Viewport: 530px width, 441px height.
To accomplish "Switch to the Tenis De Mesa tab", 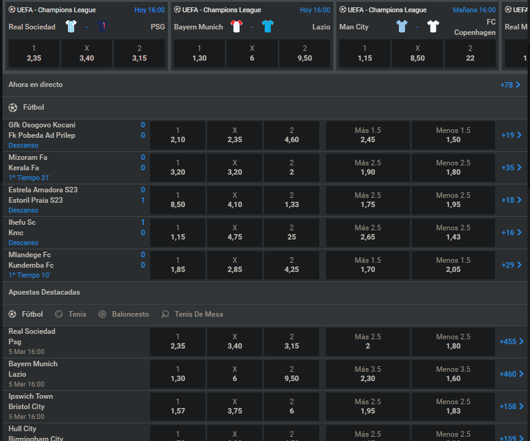I will coord(192,314).
